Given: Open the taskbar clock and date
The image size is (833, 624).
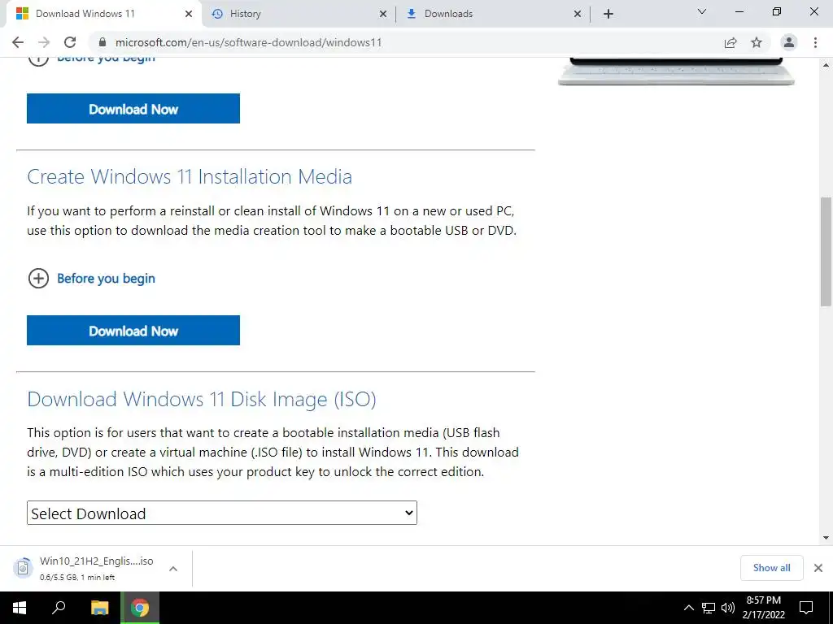Looking at the screenshot, I should (763, 608).
